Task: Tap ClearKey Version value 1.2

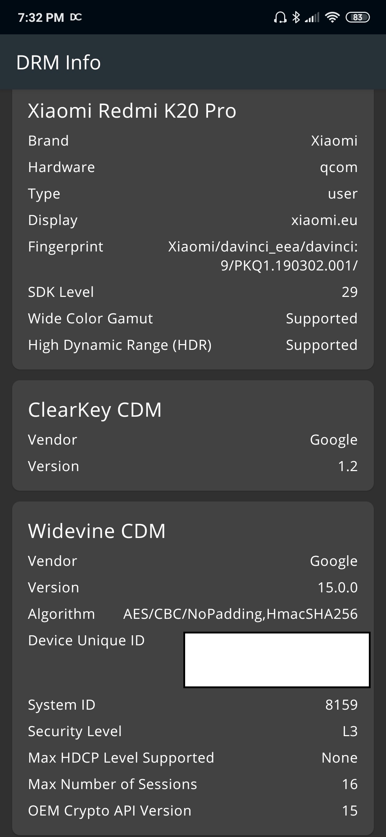Action: [x=348, y=466]
